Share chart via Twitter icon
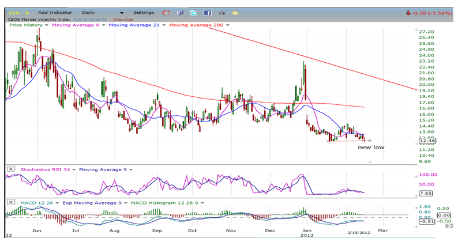The width and height of the screenshot is (462, 242). click(x=193, y=12)
